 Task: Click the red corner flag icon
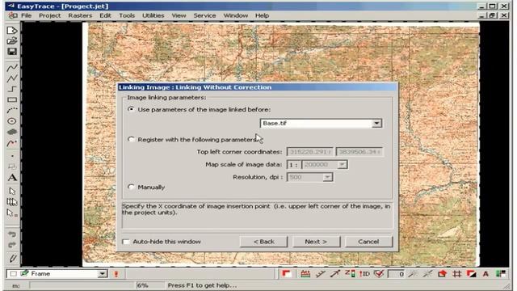click(x=286, y=273)
